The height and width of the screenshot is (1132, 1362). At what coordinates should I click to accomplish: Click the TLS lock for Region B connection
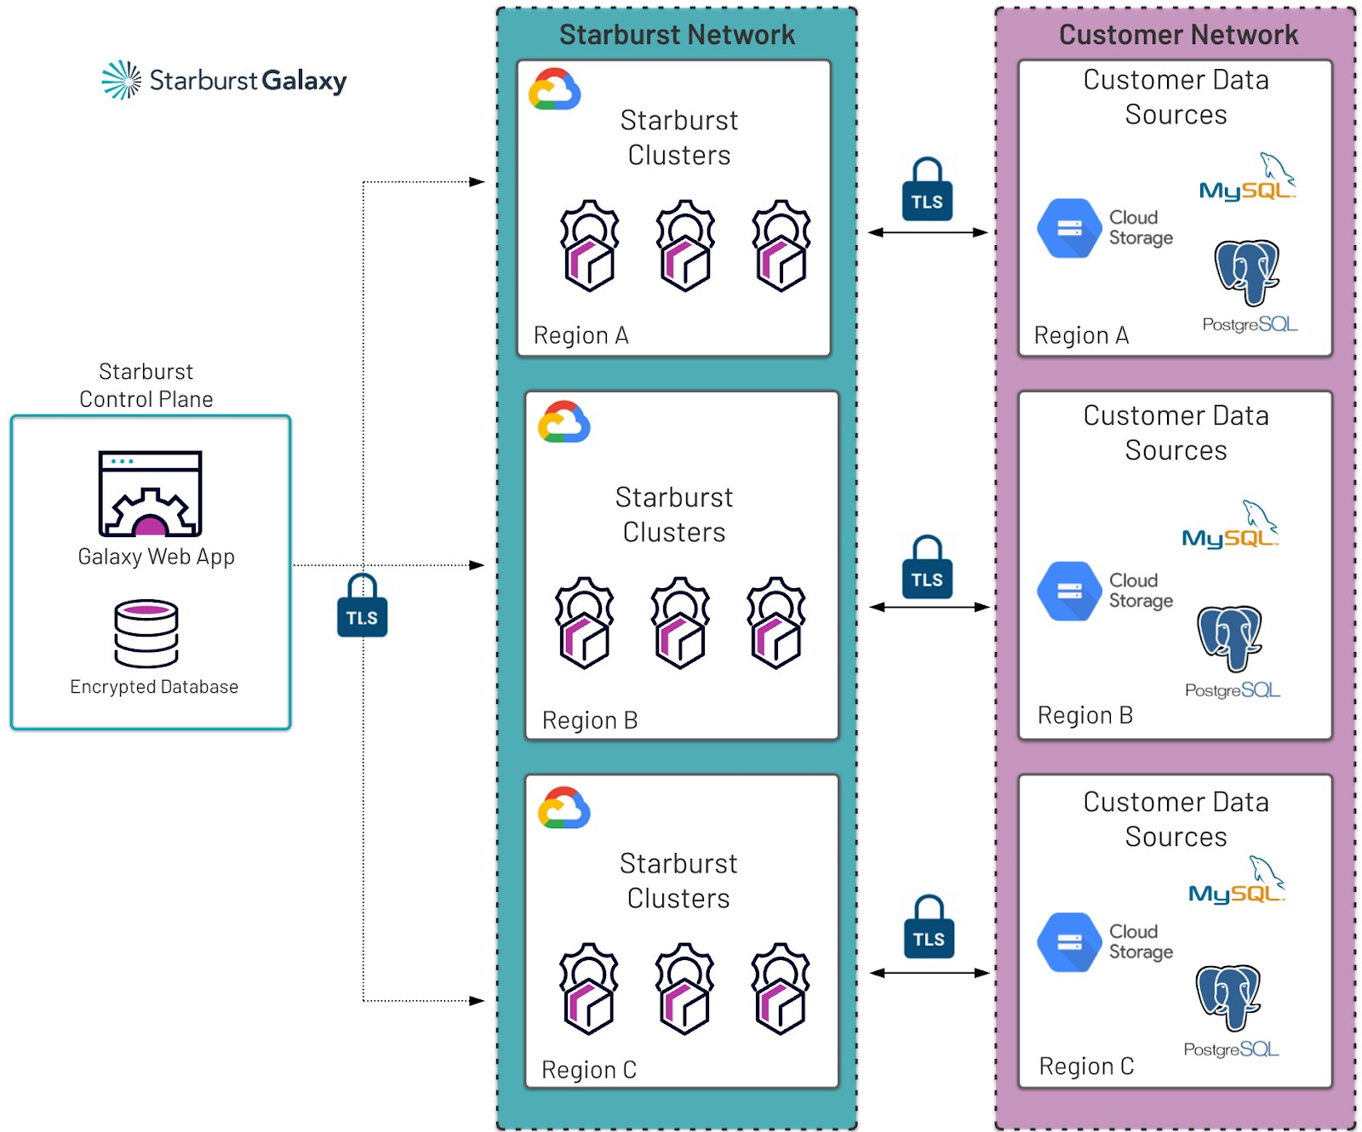coord(927,567)
